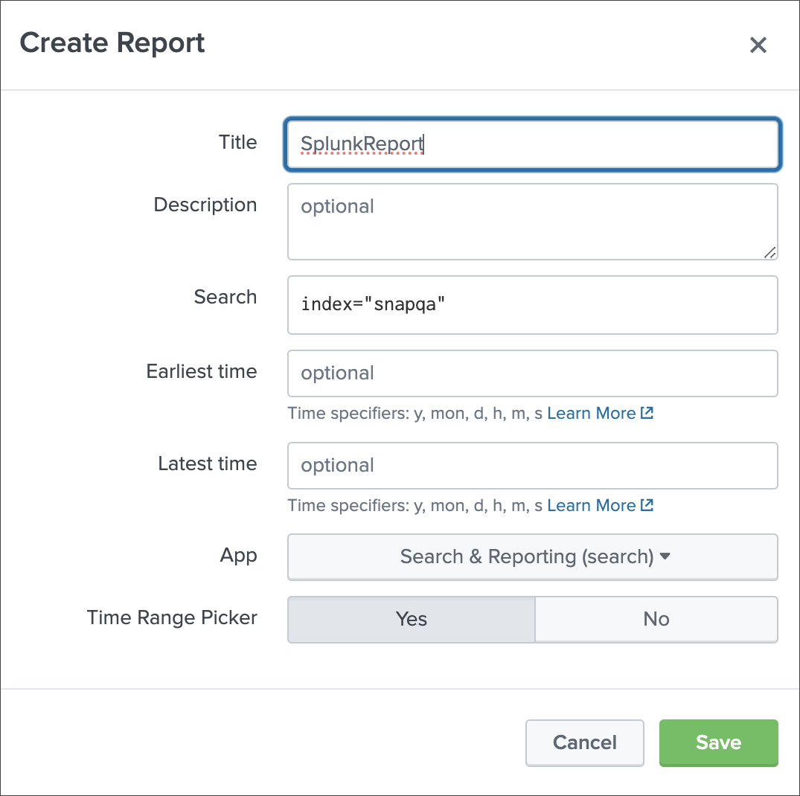The image size is (800, 796).
Task: Save the new report
Action: coord(717,742)
